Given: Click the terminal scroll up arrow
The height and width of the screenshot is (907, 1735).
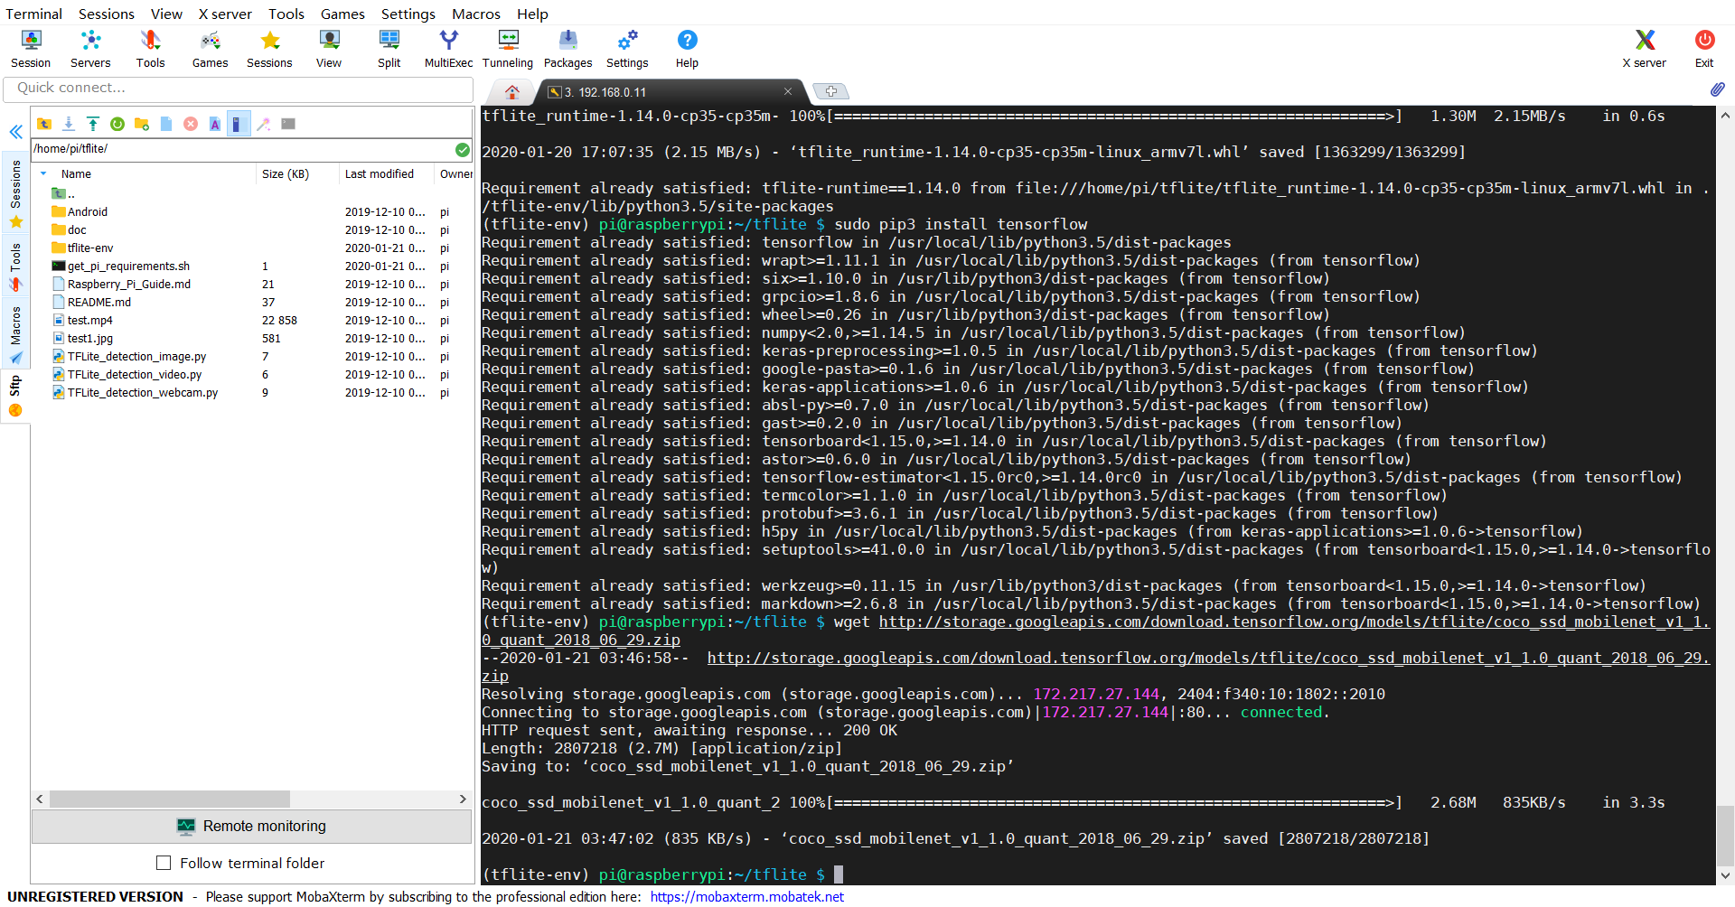Looking at the screenshot, I should (1725, 116).
